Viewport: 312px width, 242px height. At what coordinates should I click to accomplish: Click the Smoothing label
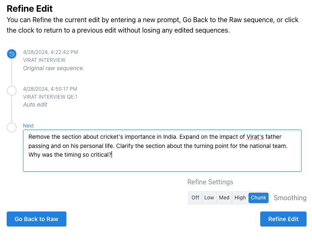click(290, 198)
